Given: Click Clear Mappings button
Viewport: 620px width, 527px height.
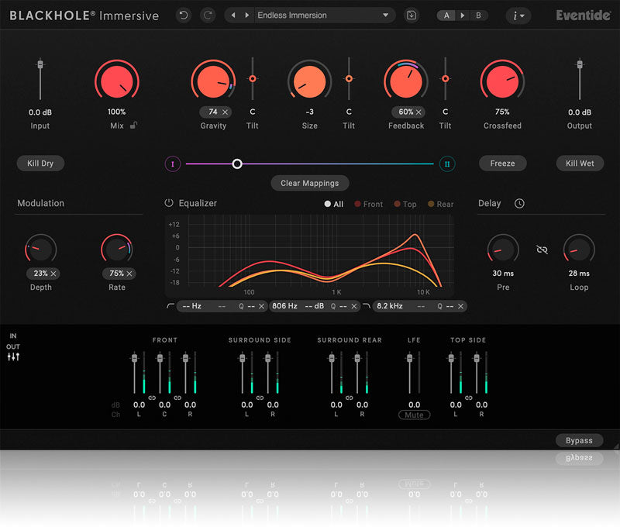Looking at the screenshot, I should click(309, 183).
